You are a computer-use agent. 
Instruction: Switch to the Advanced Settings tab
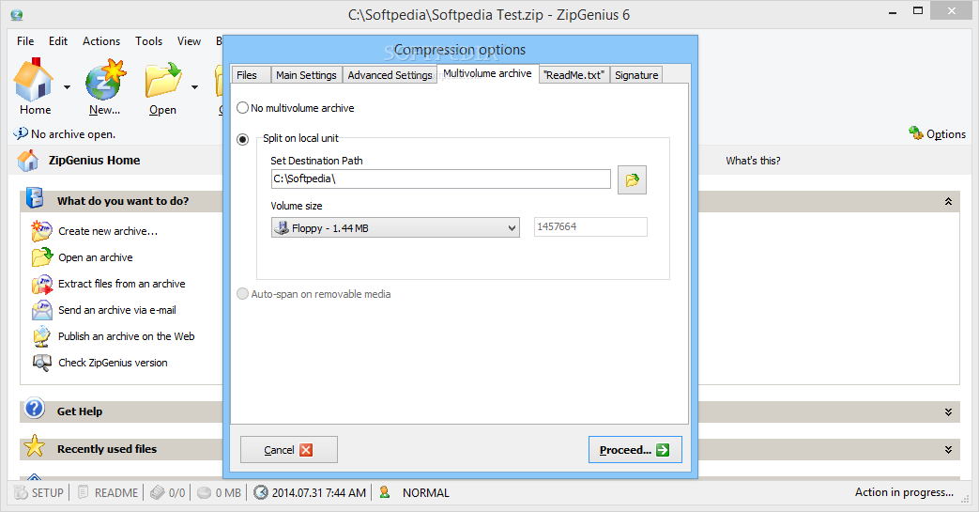[390, 75]
